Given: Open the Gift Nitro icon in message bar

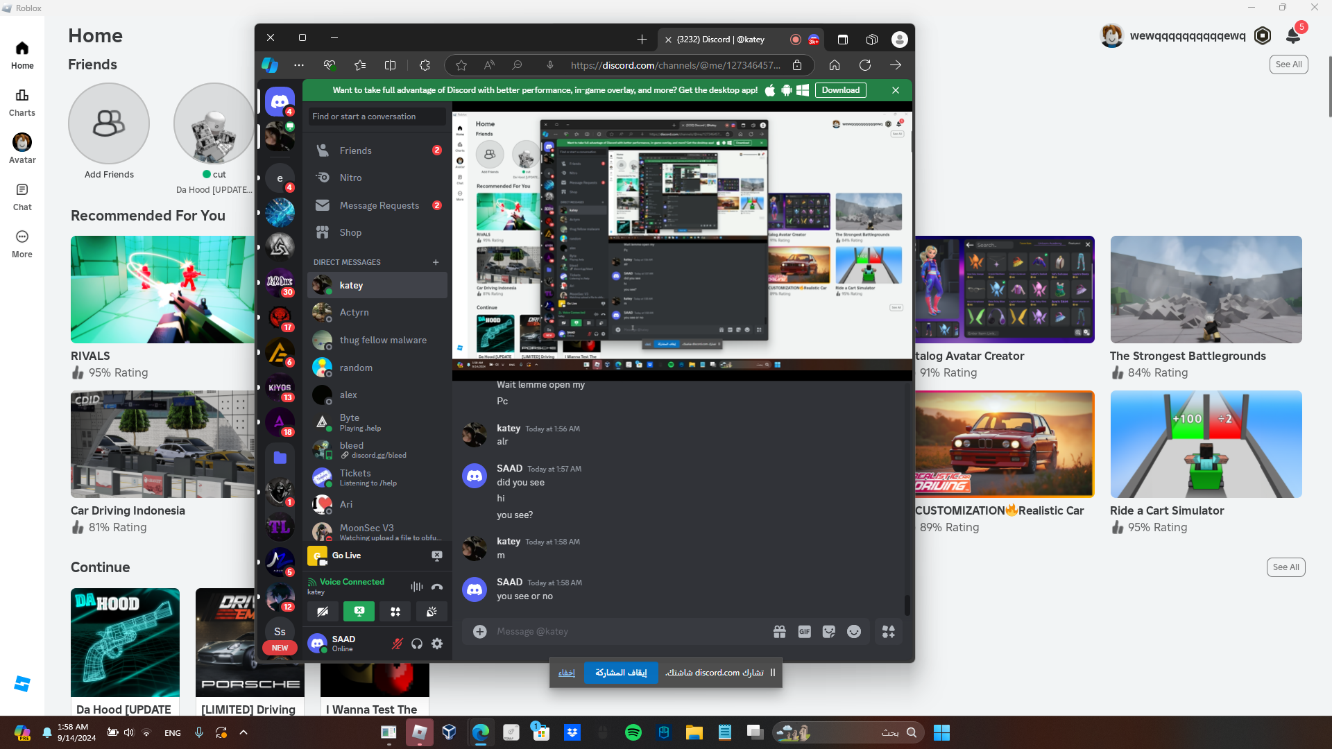Looking at the screenshot, I should tap(780, 632).
